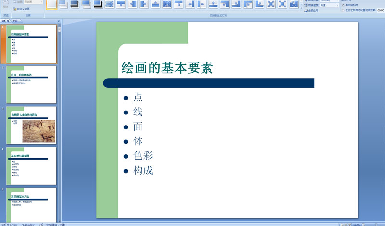The width and height of the screenshot is (385, 226).
Task: Apply the Uncover Left-Up transition
Action: [x=236, y=4]
